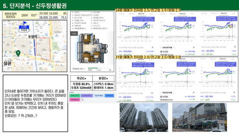
Task: Click the 두정역 label on the map
Action: click(32, 36)
